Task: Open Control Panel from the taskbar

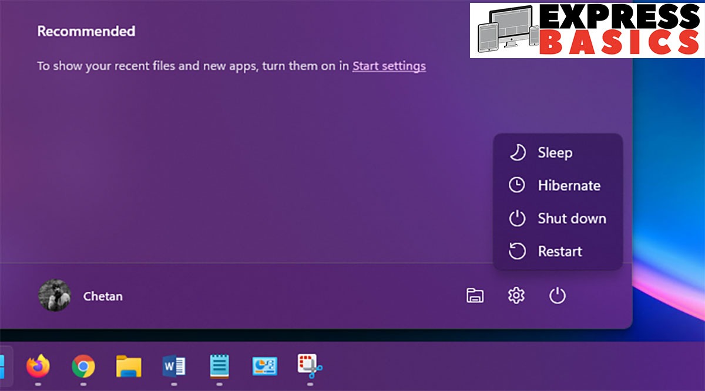Action: point(264,367)
